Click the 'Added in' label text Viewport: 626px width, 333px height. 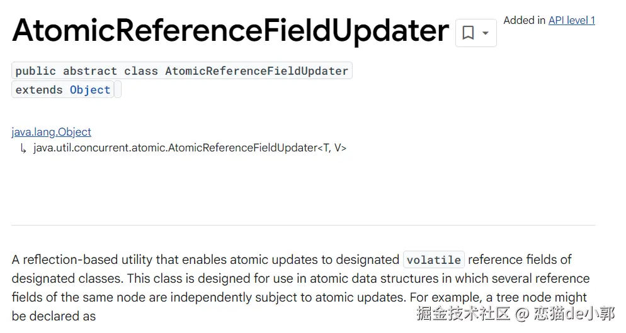point(524,20)
